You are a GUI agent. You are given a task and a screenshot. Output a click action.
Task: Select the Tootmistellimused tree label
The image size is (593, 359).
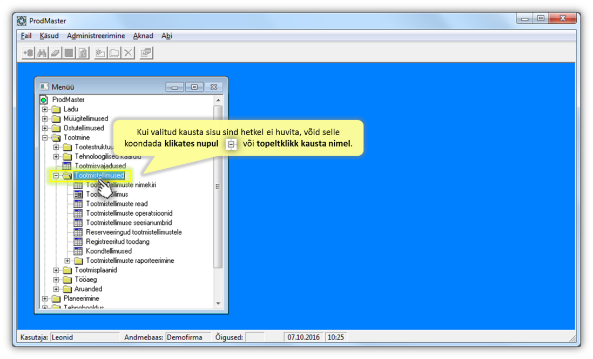(99, 175)
